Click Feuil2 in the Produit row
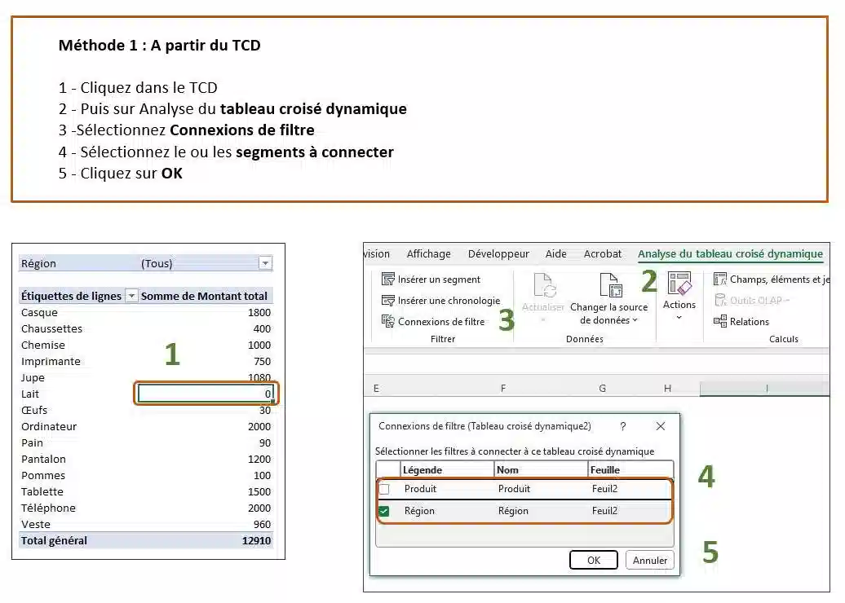Image resolution: width=845 pixels, height=603 pixels. [x=604, y=489]
